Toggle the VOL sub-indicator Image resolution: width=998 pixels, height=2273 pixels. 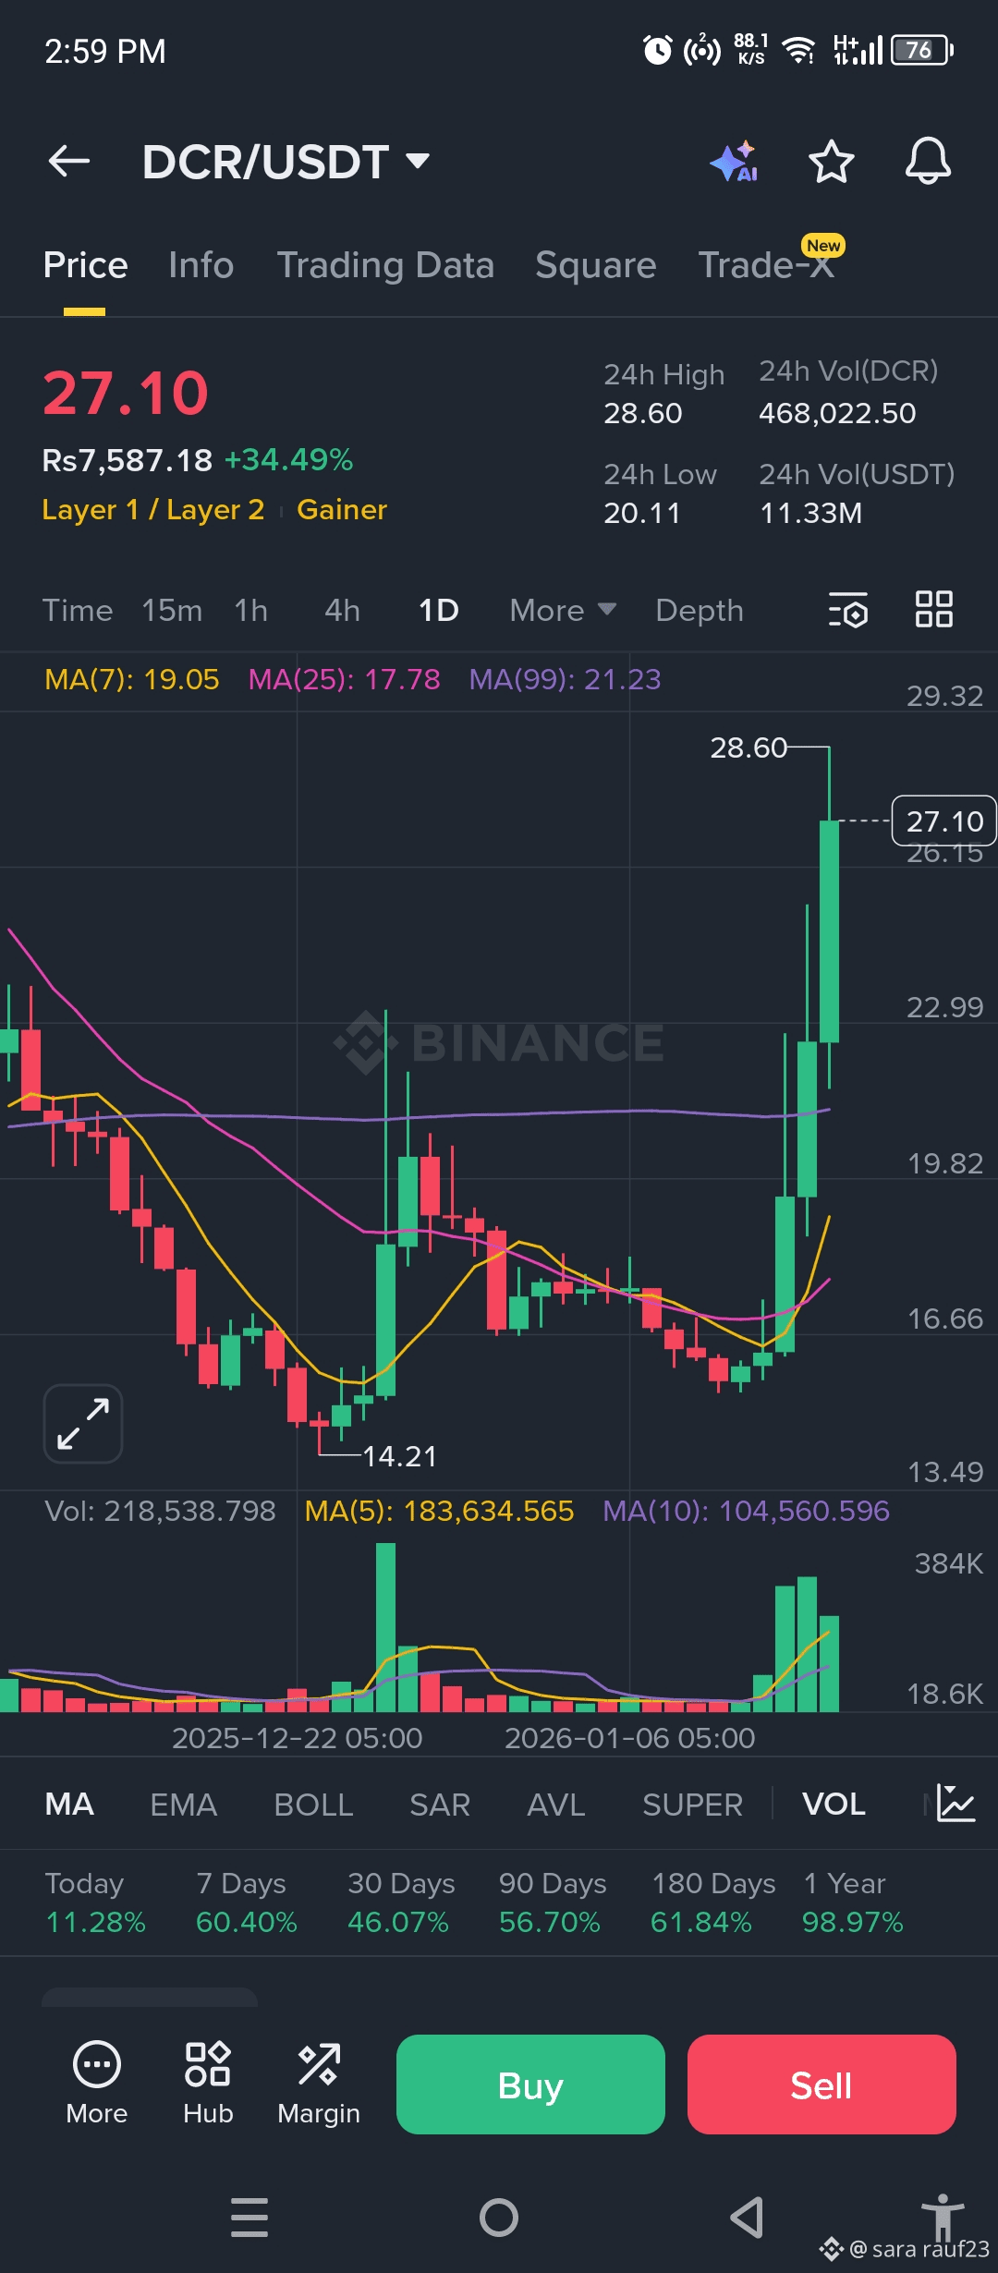[834, 1805]
